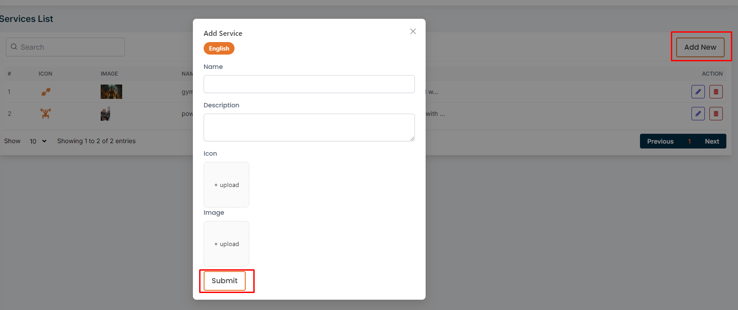The height and width of the screenshot is (310, 738).
Task: Click the Add New button
Action: [700, 47]
